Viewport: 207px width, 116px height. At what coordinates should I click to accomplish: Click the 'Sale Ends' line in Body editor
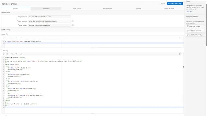[x=19, y=75]
